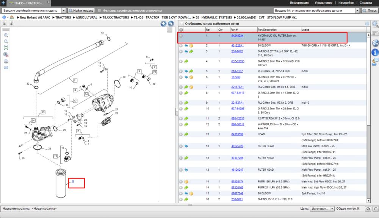Open the globe icon in the right sidebar
379x218 pixels.
coord(375,43)
